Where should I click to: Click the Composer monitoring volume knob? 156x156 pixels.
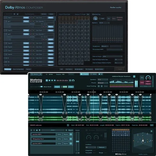click(x=95, y=18)
